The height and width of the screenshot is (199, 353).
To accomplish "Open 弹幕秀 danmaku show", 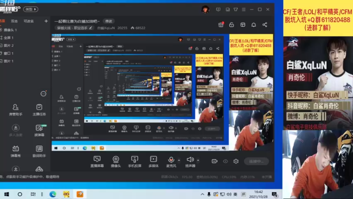I will click(x=15, y=151).
